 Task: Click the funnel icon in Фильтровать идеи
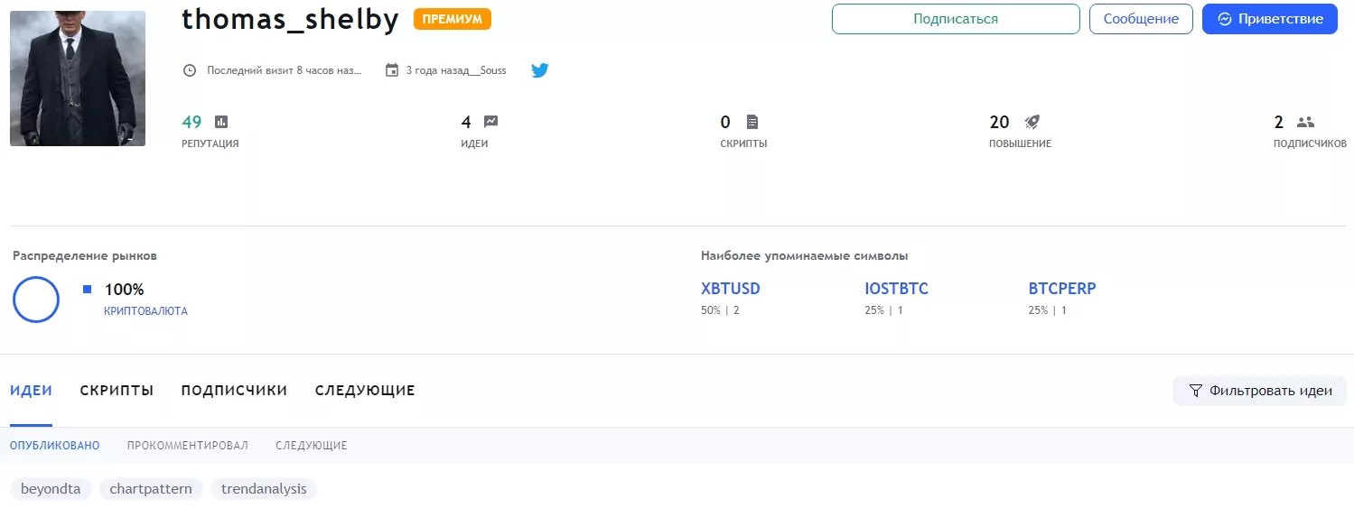click(1196, 391)
